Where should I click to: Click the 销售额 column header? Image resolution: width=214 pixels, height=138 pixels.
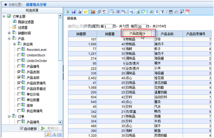click(x=82, y=34)
